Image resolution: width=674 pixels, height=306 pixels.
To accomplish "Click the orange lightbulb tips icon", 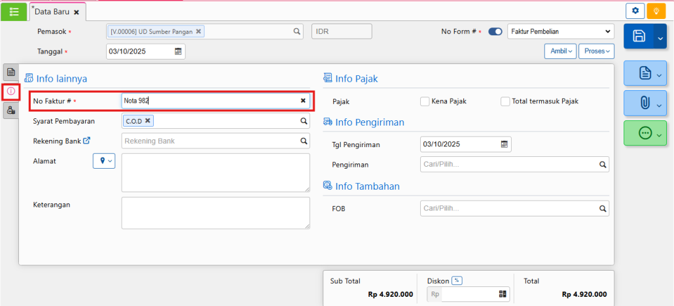I will [x=656, y=10].
